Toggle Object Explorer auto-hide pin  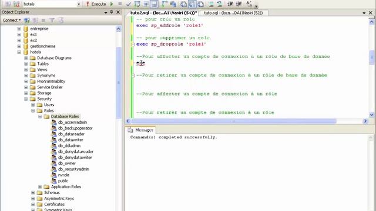point(112,12)
